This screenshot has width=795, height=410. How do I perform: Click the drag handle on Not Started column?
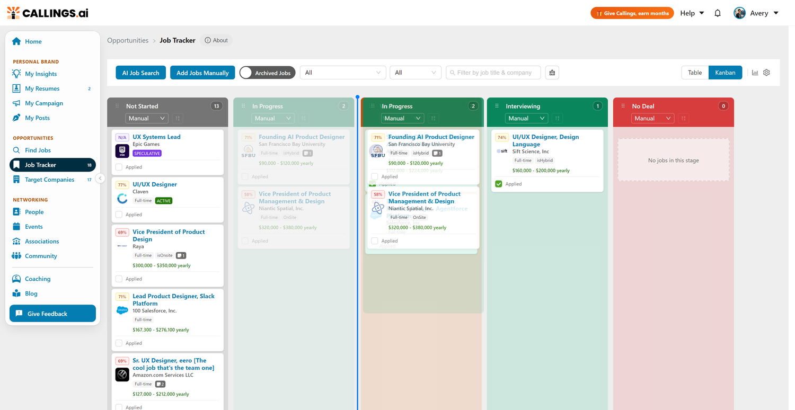point(117,106)
